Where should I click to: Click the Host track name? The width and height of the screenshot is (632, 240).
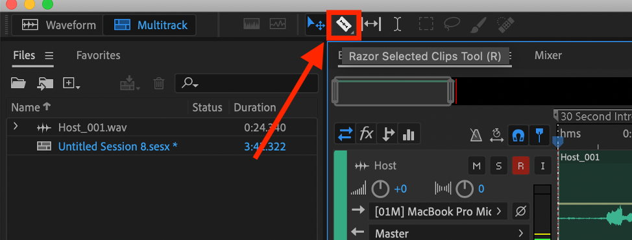[385, 165]
